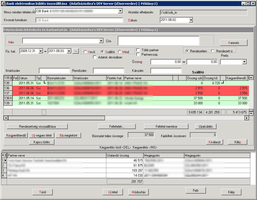Click the Iktatószám column header
This screenshot has height=200, width=257.
pos(90,78)
